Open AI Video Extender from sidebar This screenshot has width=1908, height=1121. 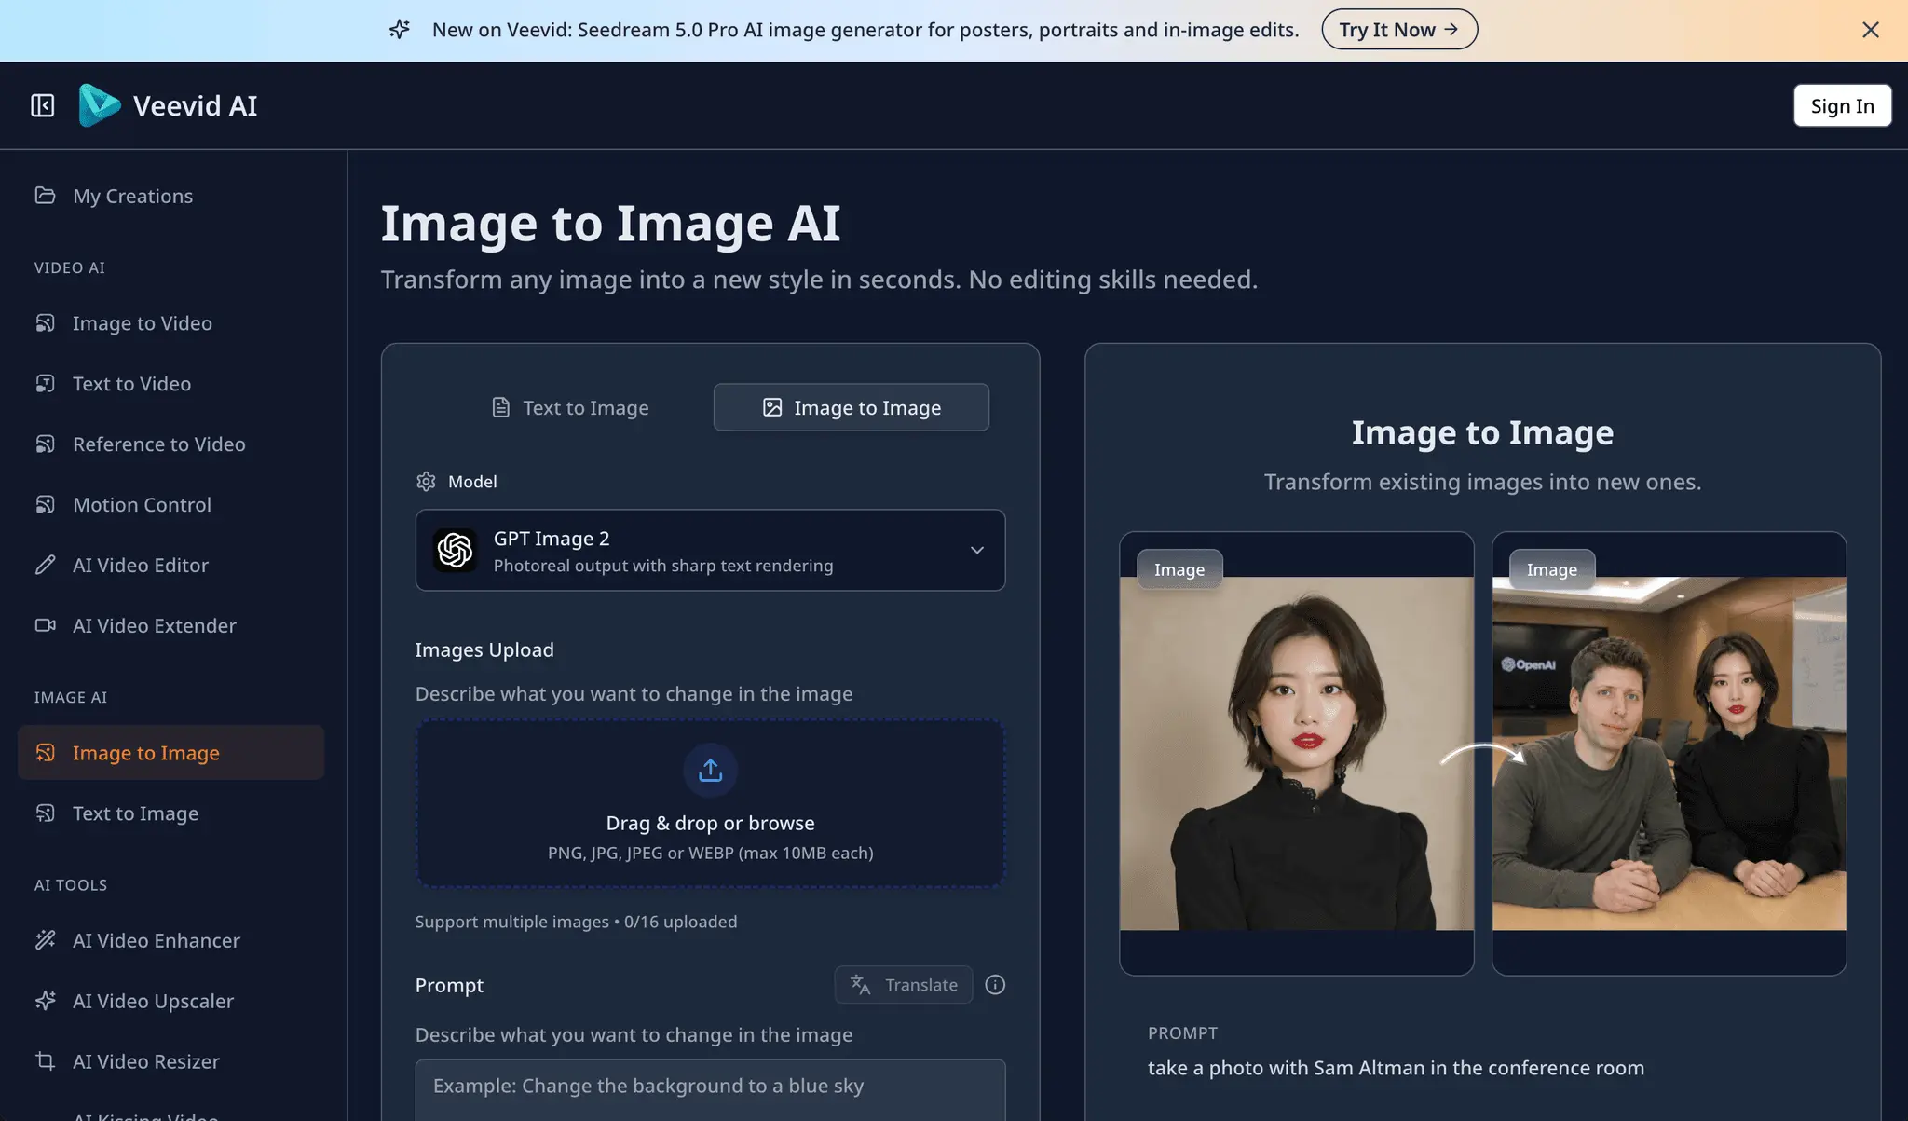170,625
